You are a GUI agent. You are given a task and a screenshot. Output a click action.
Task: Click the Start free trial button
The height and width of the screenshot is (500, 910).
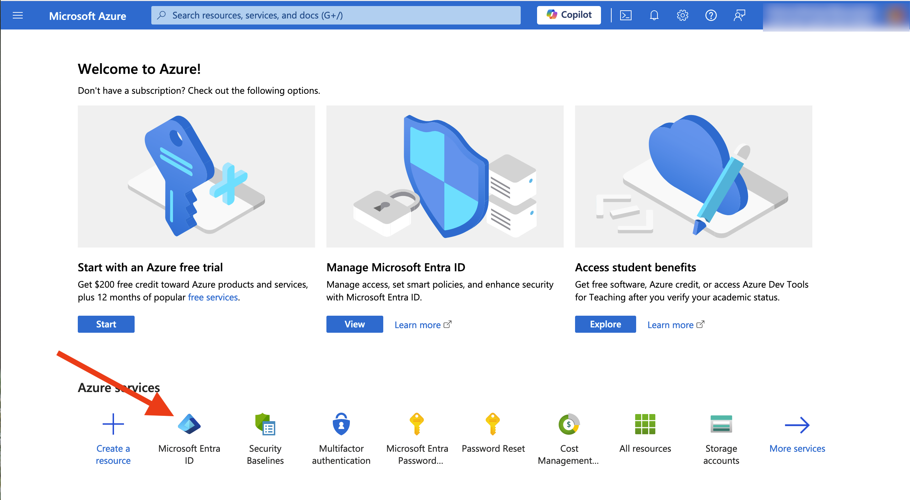click(x=106, y=324)
